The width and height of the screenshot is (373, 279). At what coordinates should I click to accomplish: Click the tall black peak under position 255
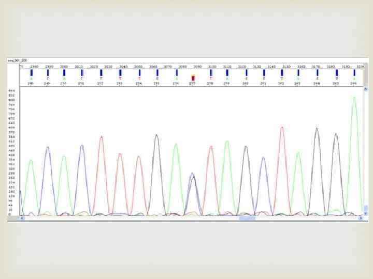pos(156,175)
